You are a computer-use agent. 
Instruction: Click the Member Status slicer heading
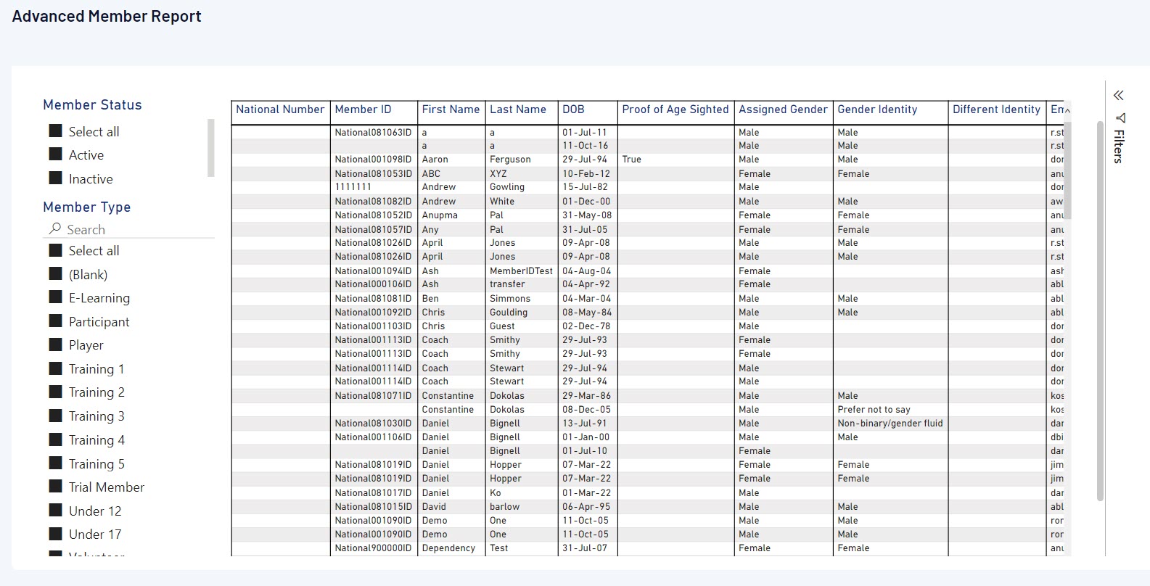click(92, 105)
